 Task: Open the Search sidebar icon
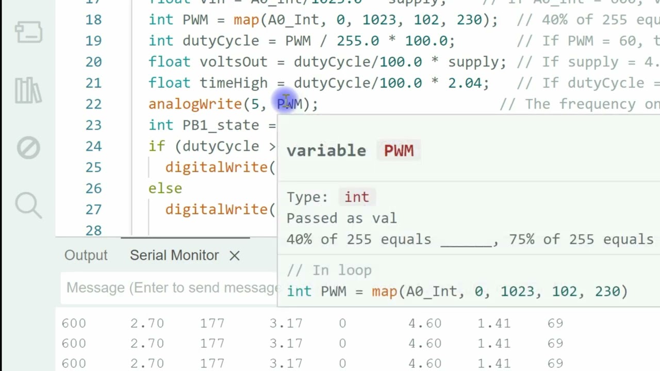(28, 205)
